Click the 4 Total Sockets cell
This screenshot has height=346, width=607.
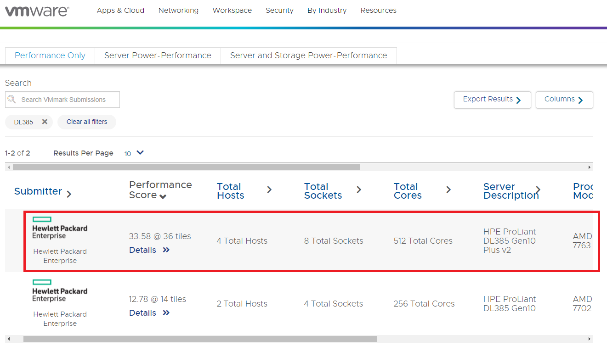coord(334,304)
